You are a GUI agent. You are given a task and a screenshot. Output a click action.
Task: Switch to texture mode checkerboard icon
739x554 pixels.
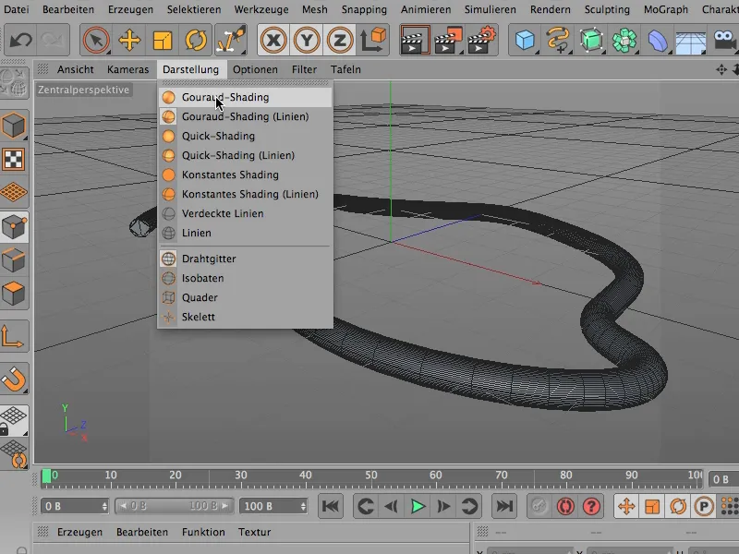[13, 159]
